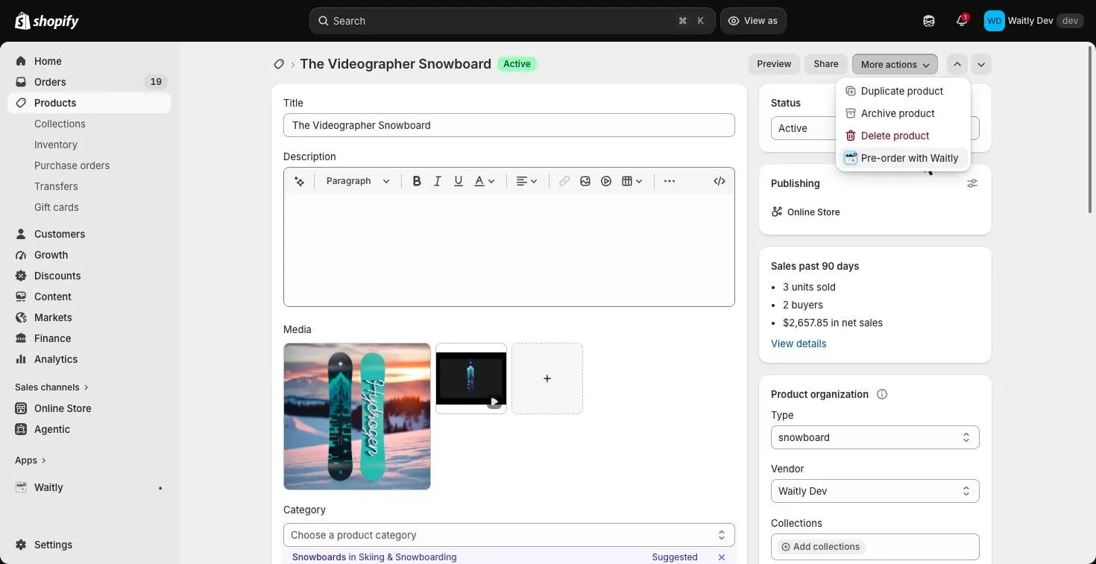The image size is (1096, 564).
Task: Open View details sales link
Action: pos(799,343)
